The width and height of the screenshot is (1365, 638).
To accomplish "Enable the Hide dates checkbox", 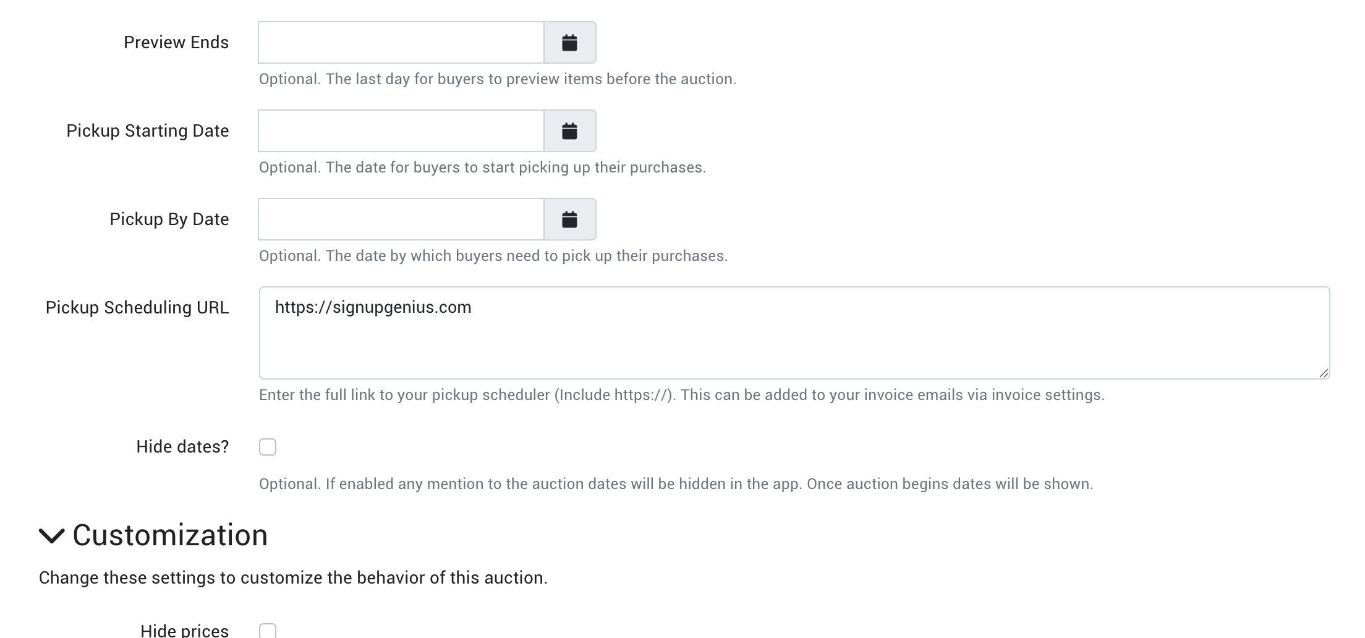I will click(x=268, y=447).
